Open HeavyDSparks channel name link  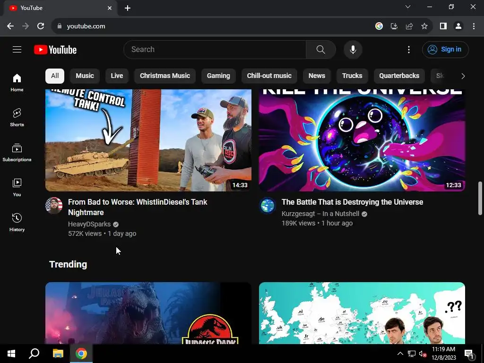coord(89,224)
